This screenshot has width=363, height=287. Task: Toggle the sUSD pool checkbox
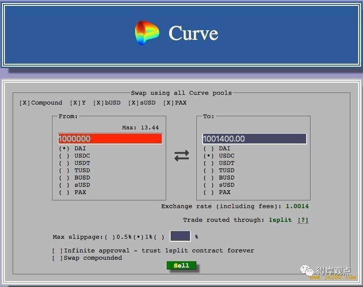pos(133,103)
